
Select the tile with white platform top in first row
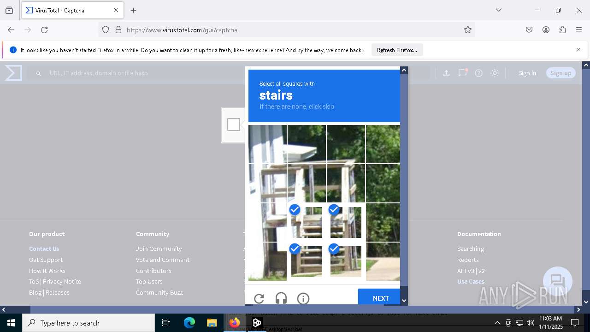pos(307,144)
